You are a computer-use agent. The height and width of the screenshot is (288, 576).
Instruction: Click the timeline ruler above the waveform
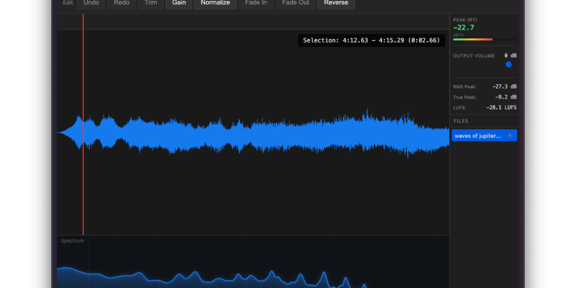click(x=253, y=22)
